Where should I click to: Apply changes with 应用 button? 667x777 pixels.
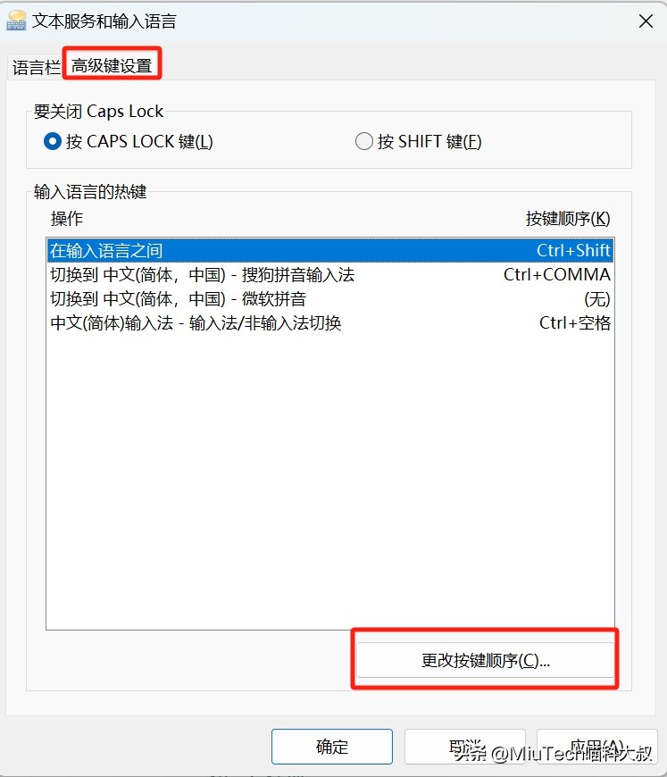point(597,747)
